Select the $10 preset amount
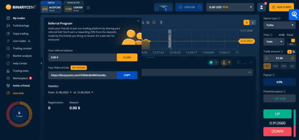 coord(275,66)
